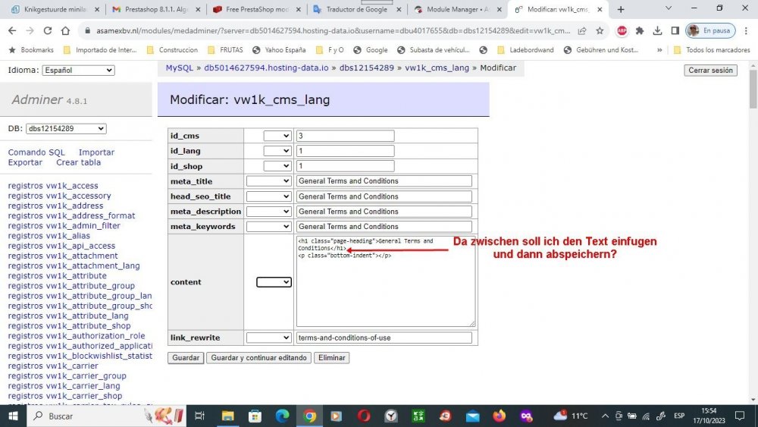Click the meta_title input field
758x427 pixels.
coord(384,181)
